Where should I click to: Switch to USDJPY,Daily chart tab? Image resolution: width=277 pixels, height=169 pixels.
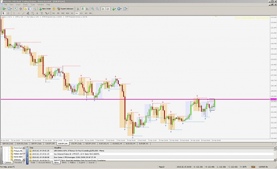tap(76, 144)
